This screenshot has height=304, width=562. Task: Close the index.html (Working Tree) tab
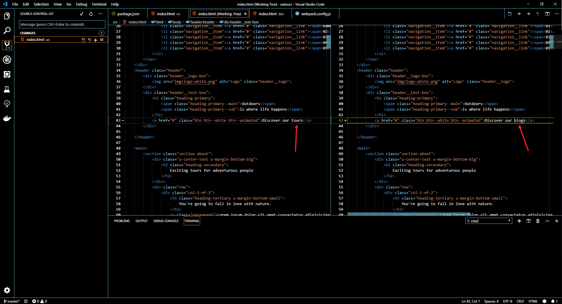pyautogui.click(x=245, y=14)
